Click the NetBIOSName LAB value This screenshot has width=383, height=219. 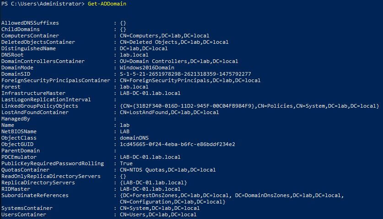pyautogui.click(x=124, y=131)
